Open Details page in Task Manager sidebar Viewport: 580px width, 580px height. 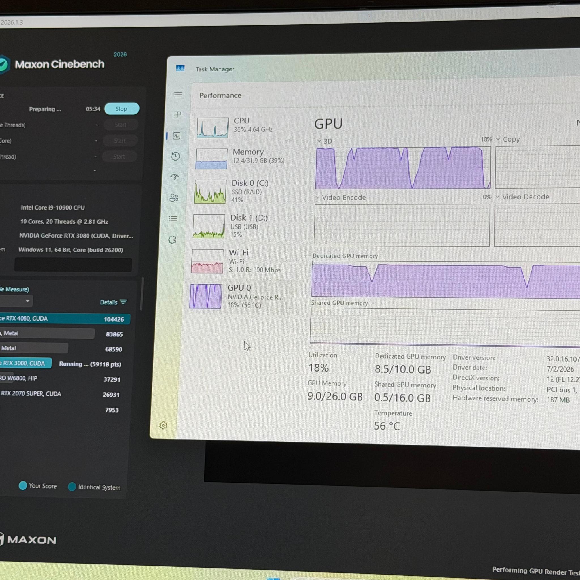click(173, 219)
